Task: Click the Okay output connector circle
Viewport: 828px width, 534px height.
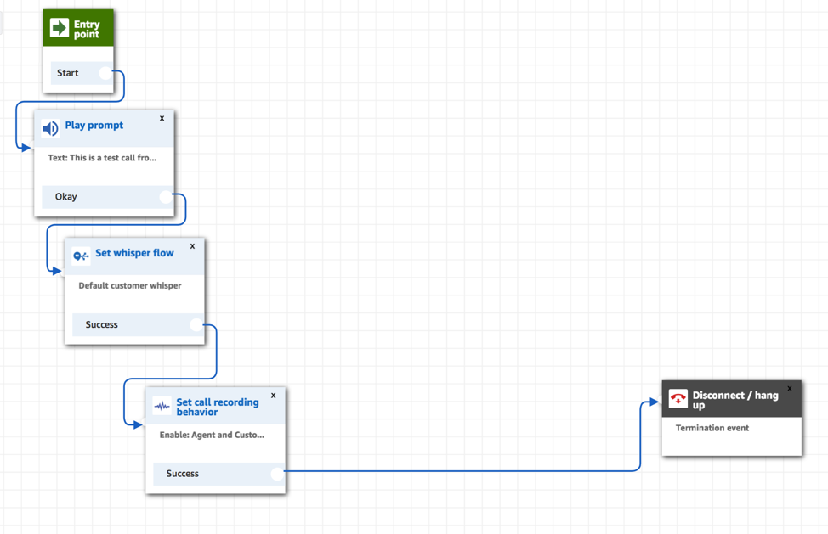Action: (166, 196)
